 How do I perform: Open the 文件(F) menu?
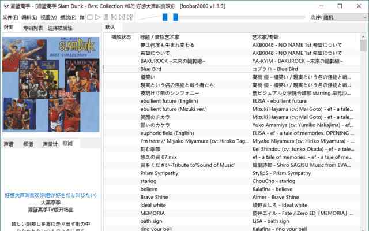10,17
